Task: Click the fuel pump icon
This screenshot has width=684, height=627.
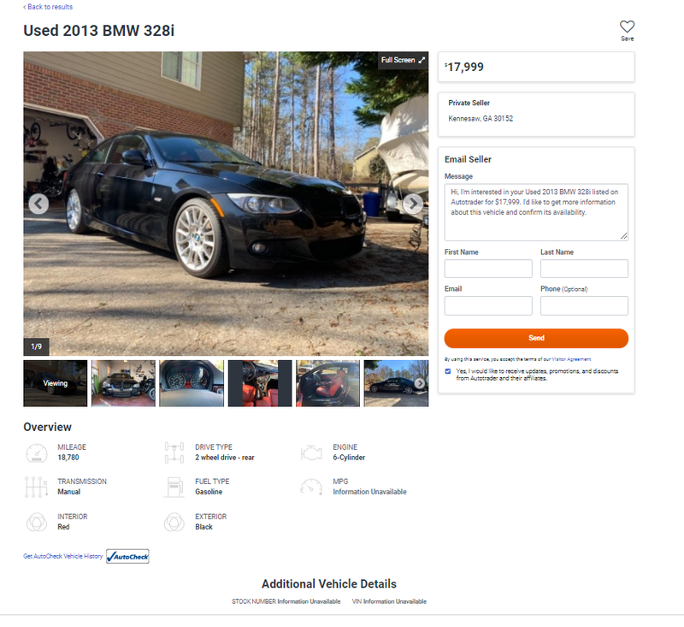Action: 174,487
